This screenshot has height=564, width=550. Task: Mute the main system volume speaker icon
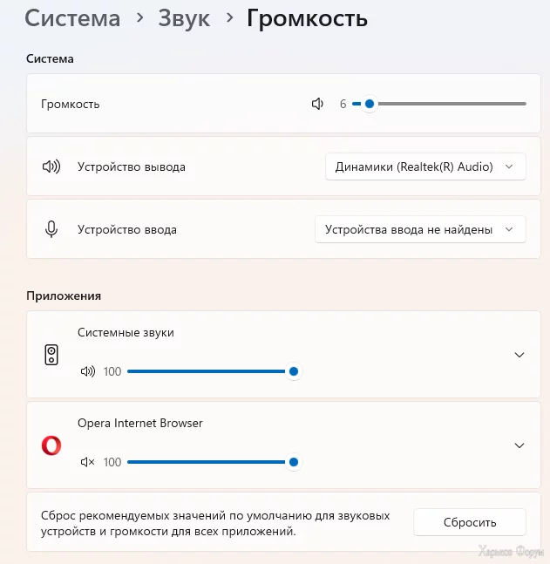(317, 104)
